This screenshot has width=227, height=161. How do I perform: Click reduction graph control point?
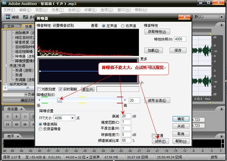(40, 71)
